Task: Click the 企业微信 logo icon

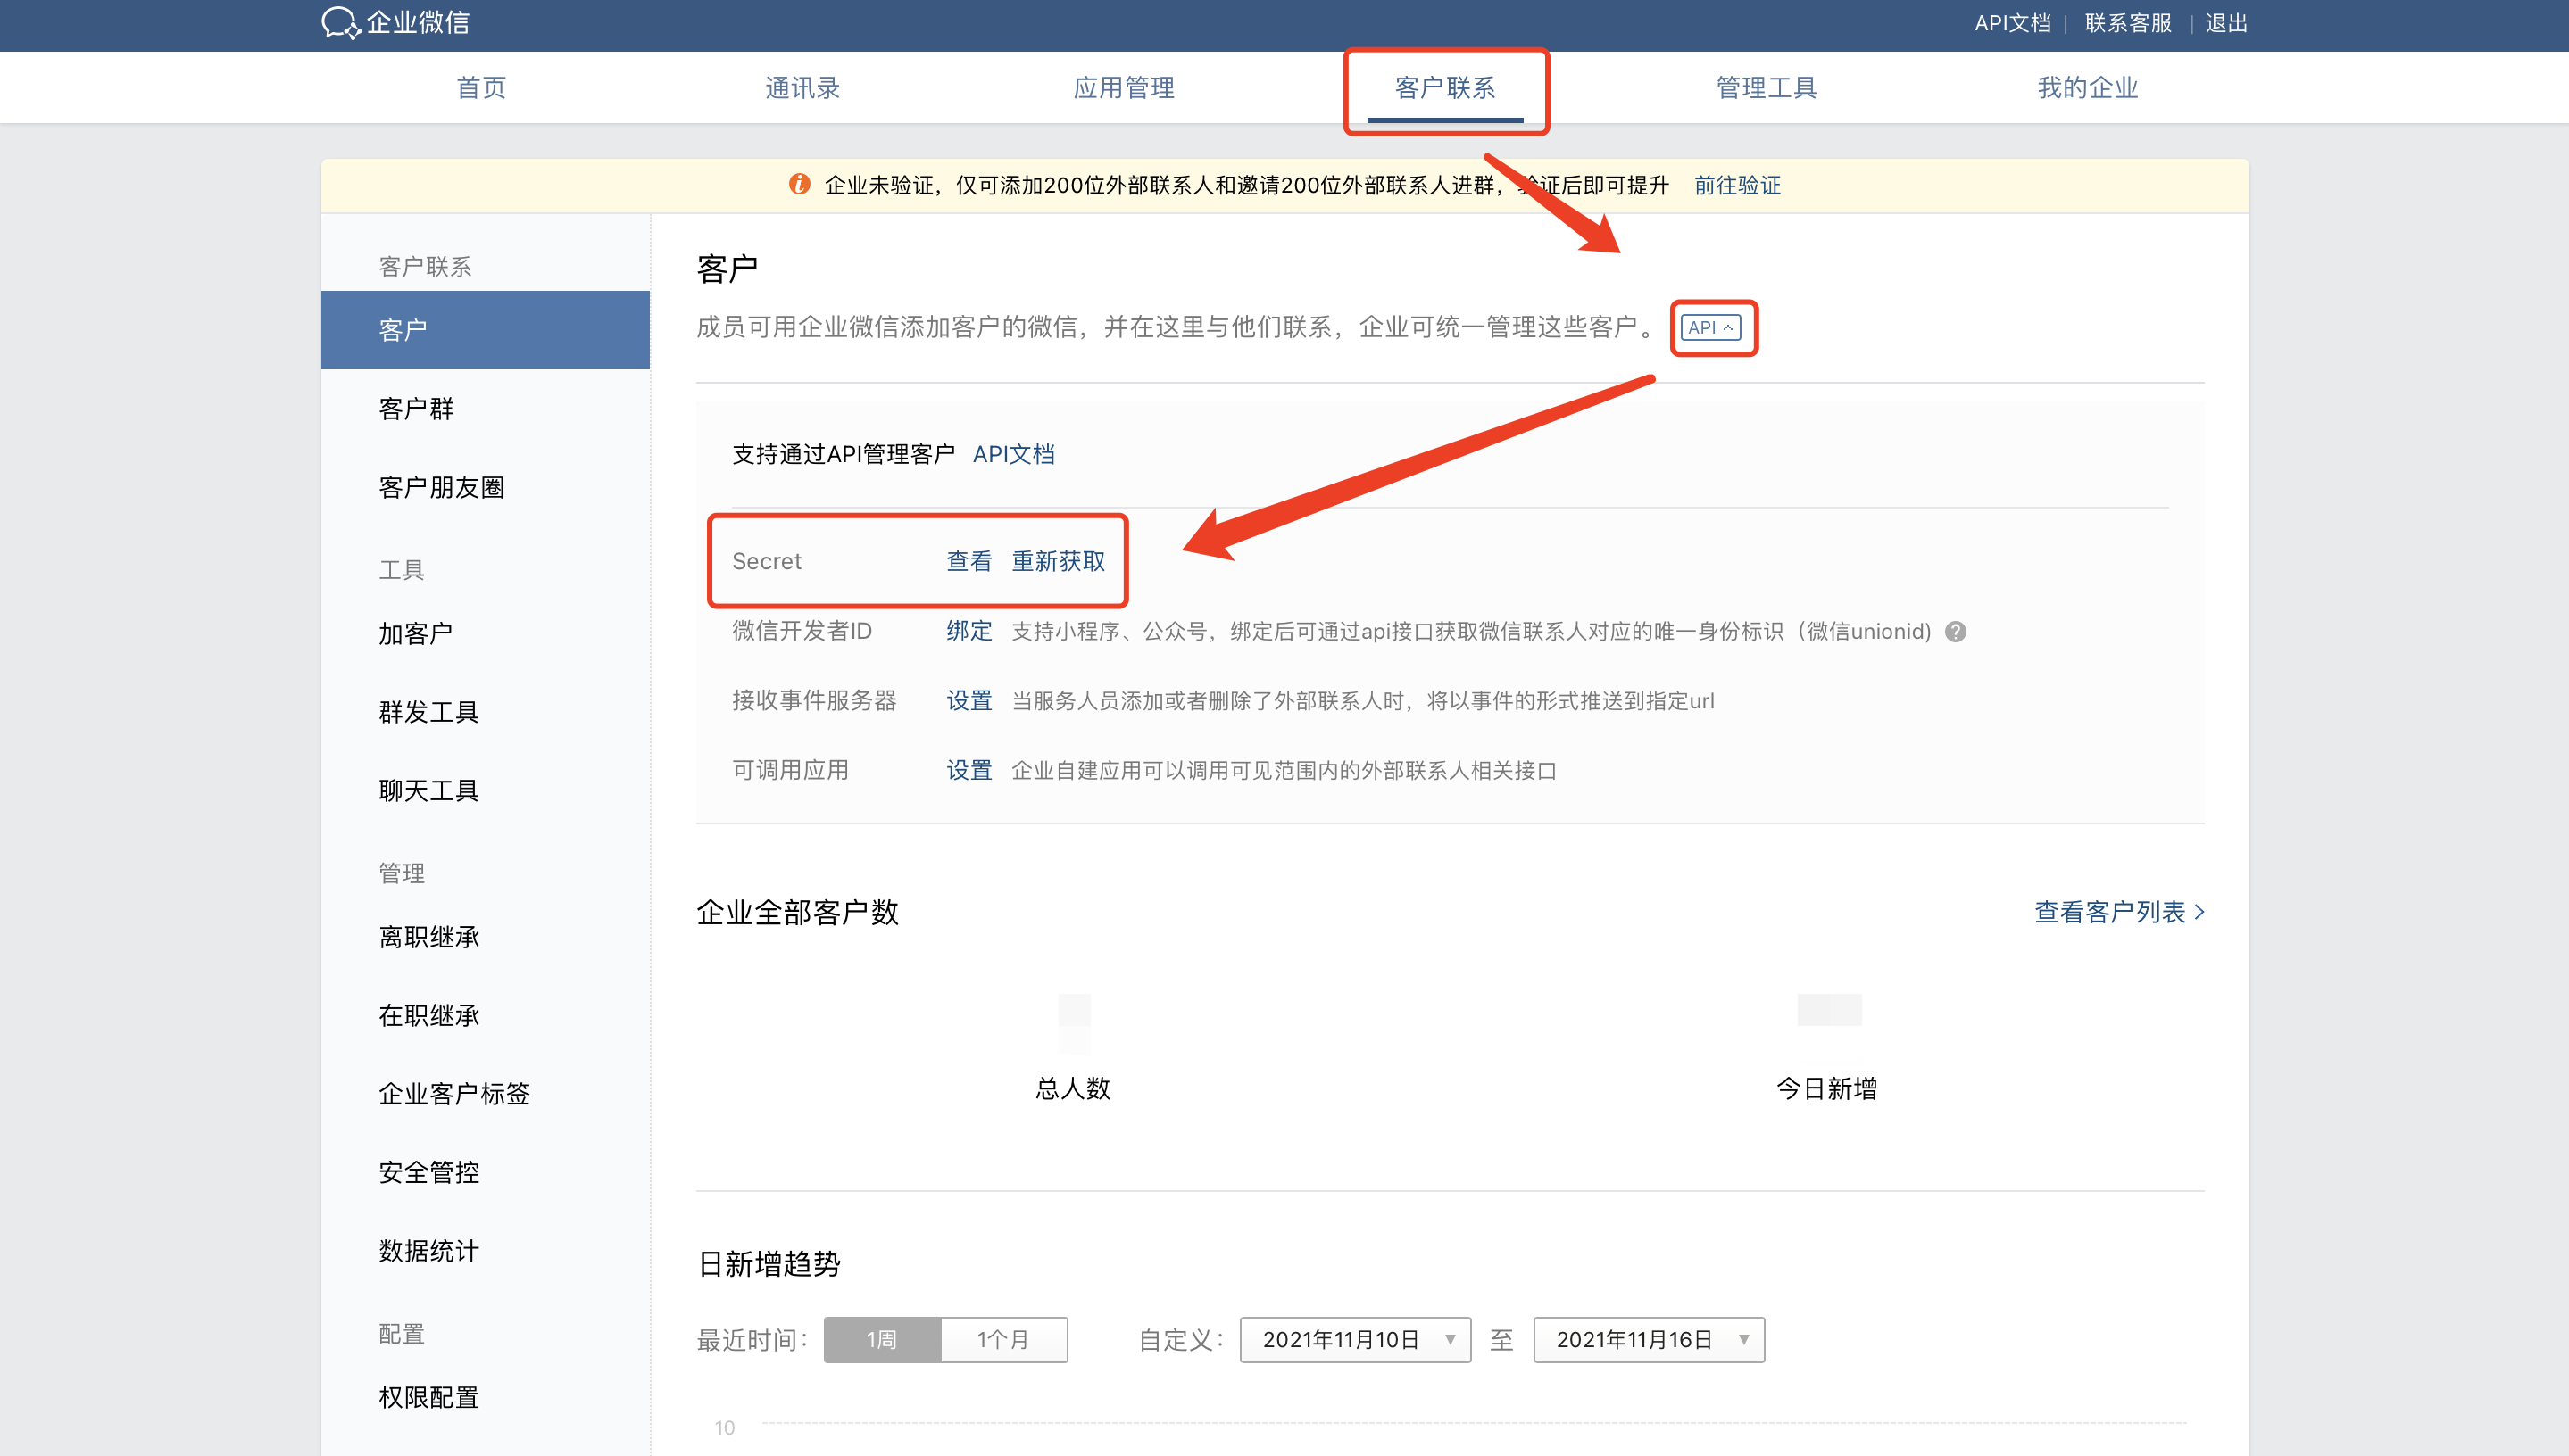Action: tap(340, 22)
